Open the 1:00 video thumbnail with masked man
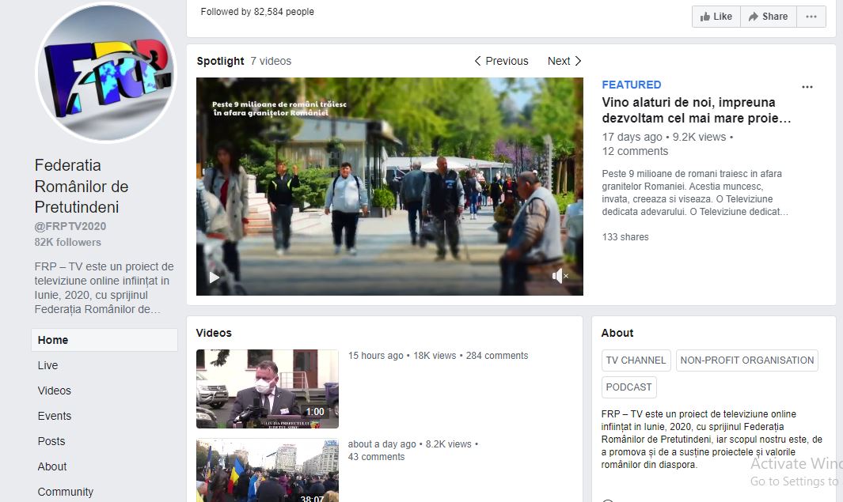Image resolution: width=843 pixels, height=502 pixels. click(x=268, y=389)
